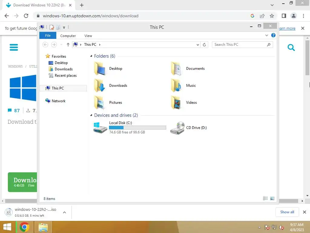This screenshot has height=233, width=310.
Task: Open the Downloads folder in Folders group
Action: [x=110, y=86]
